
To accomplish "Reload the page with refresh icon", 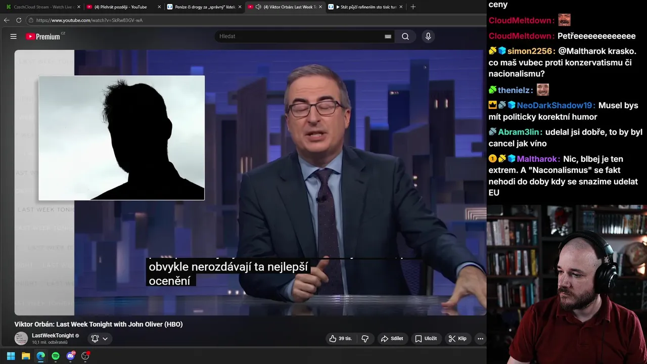I will click(x=19, y=20).
